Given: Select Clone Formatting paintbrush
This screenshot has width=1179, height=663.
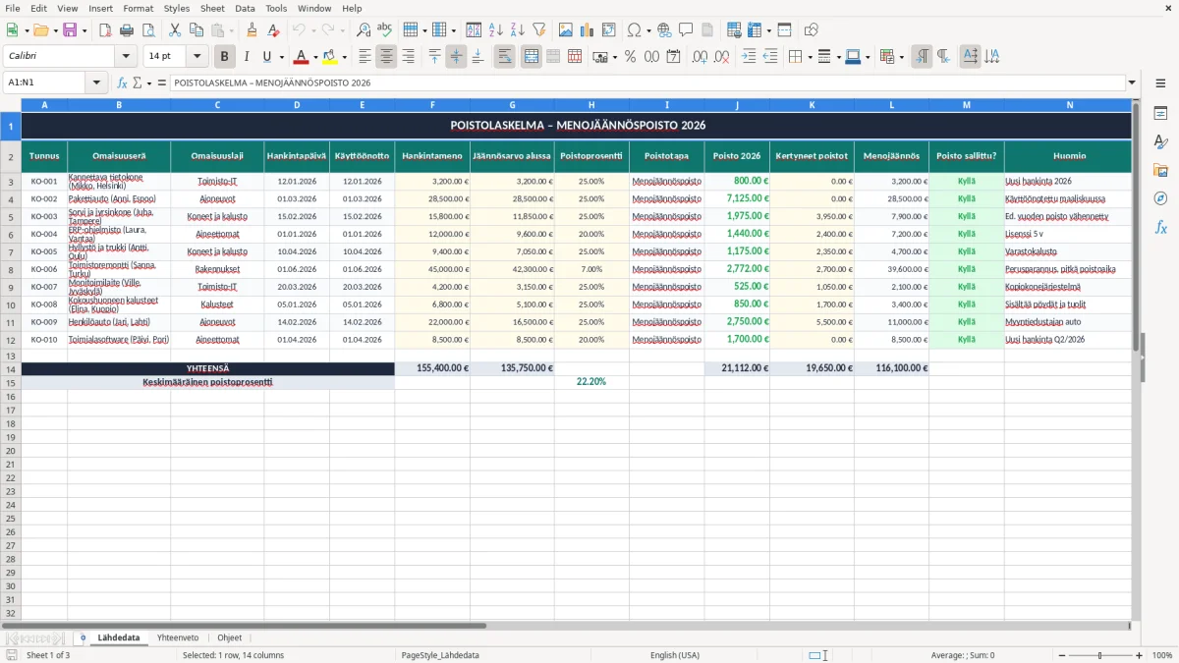Looking at the screenshot, I should click(x=253, y=30).
